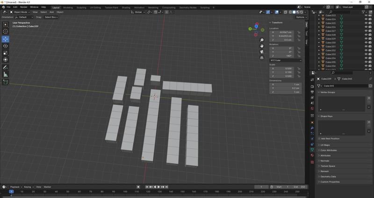Select the Move tool in the toolbar

[6, 39]
